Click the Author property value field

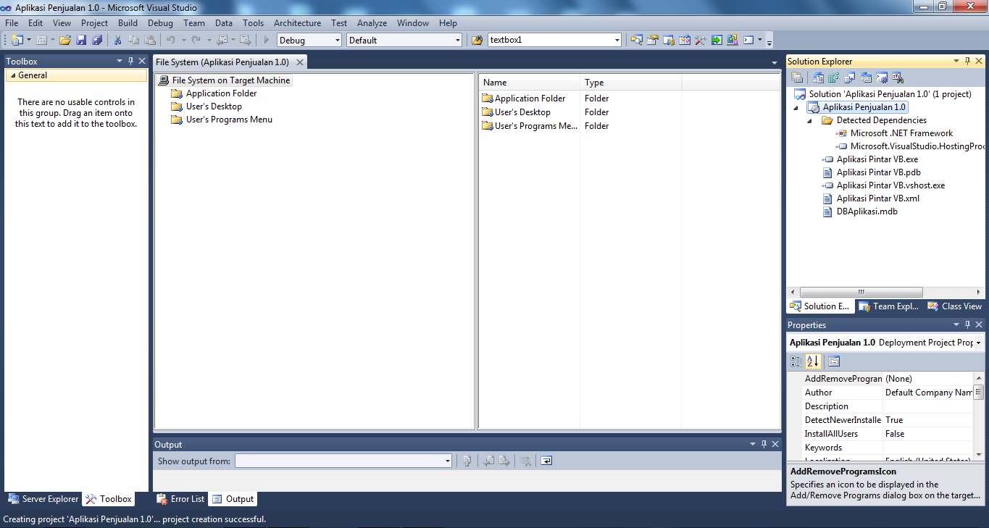(928, 393)
